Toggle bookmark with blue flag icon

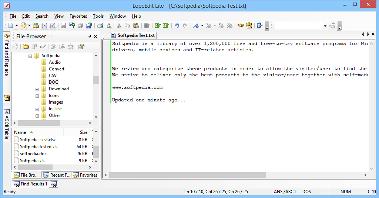(196, 25)
